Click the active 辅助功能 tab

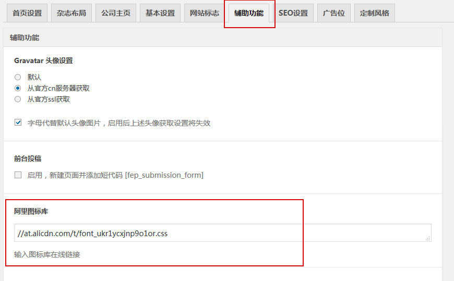(249, 13)
